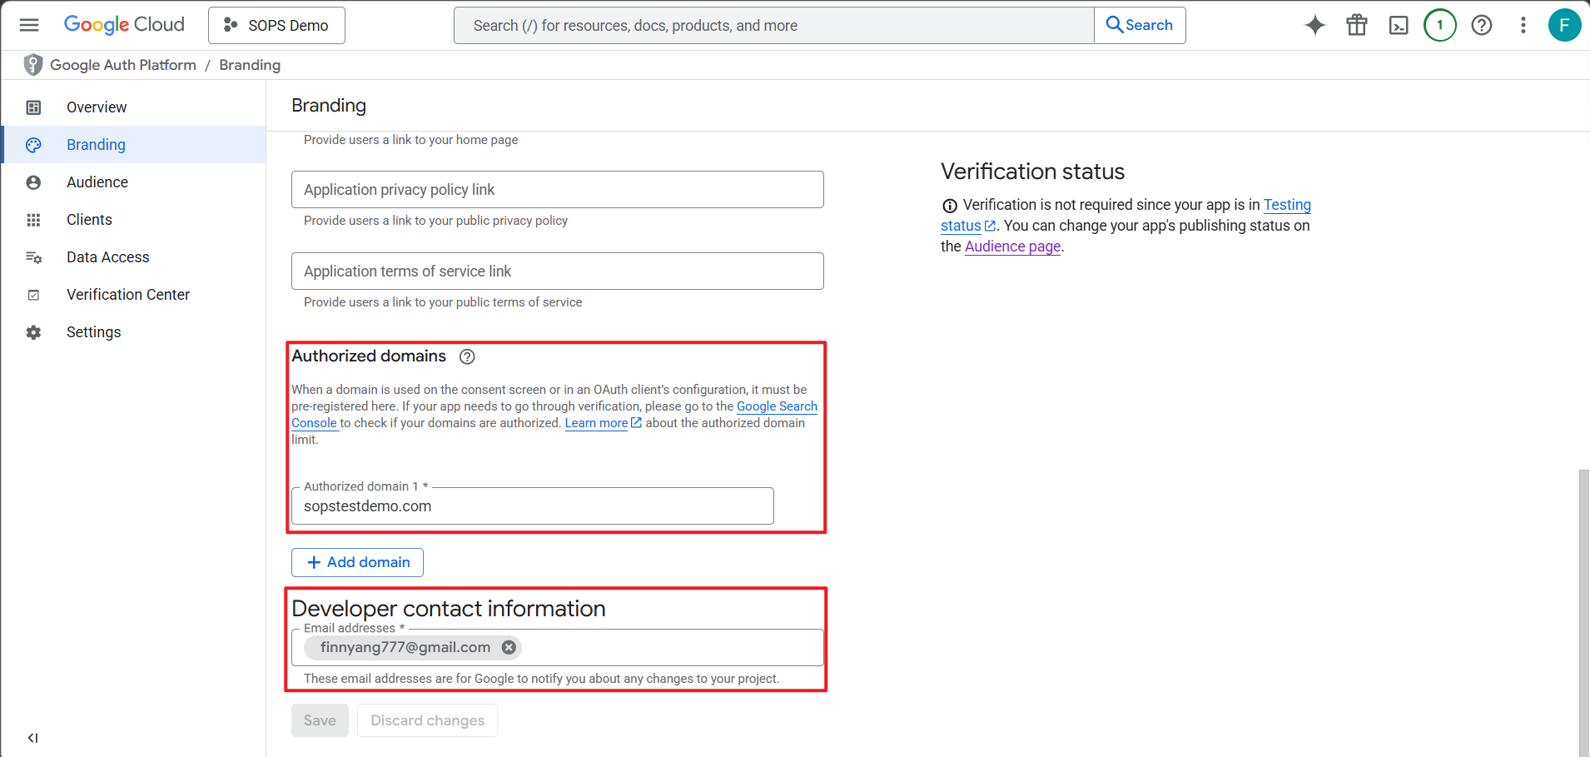Viewport: 1590px width, 757px height.
Task: Open the main navigation hamburger menu
Action: (29, 25)
